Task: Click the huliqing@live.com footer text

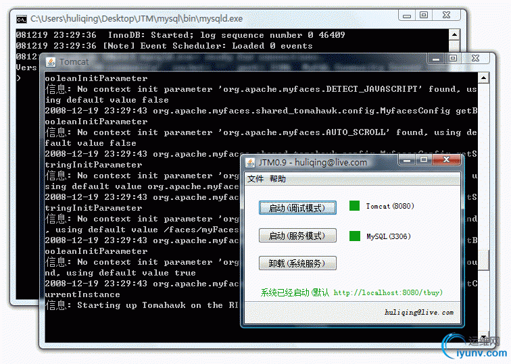Action: pos(419,312)
